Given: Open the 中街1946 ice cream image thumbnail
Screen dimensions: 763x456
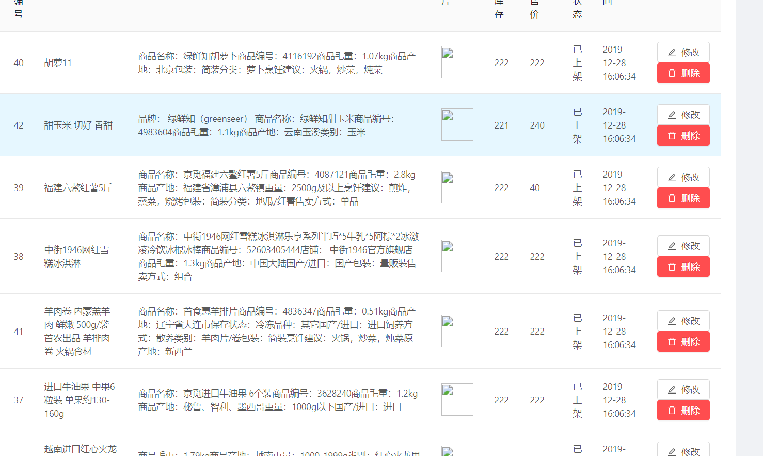Looking at the screenshot, I should click(457, 256).
